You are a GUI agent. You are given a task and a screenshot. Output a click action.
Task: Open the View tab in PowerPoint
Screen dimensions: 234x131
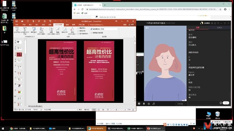pyautogui.click(x=74, y=25)
